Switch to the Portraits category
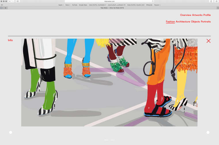Screen dimensions: 219x145 (x=205, y=22)
